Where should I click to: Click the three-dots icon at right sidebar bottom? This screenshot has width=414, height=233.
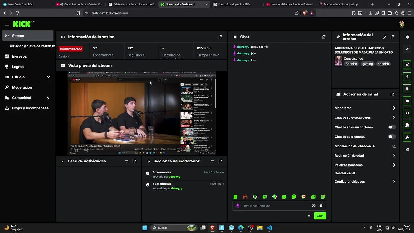pyautogui.click(x=407, y=149)
